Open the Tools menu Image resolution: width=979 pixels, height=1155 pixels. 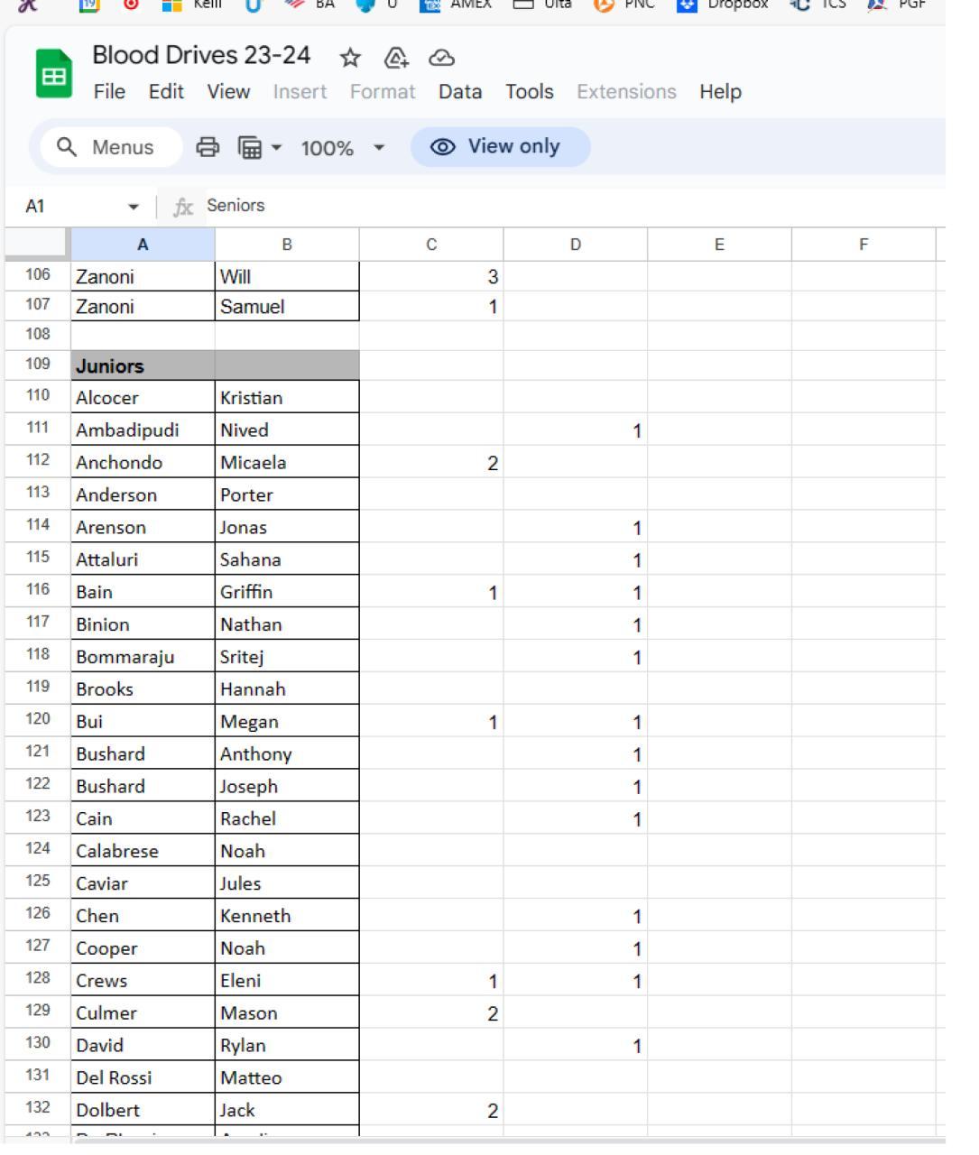[529, 92]
